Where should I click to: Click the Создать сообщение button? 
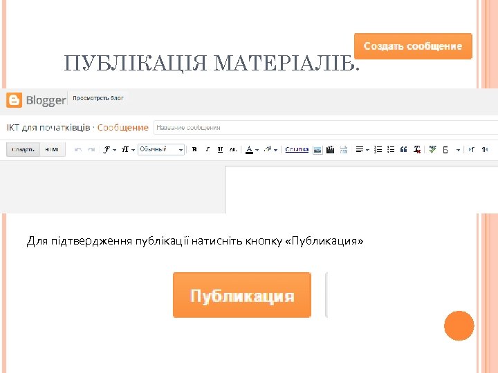[413, 46]
